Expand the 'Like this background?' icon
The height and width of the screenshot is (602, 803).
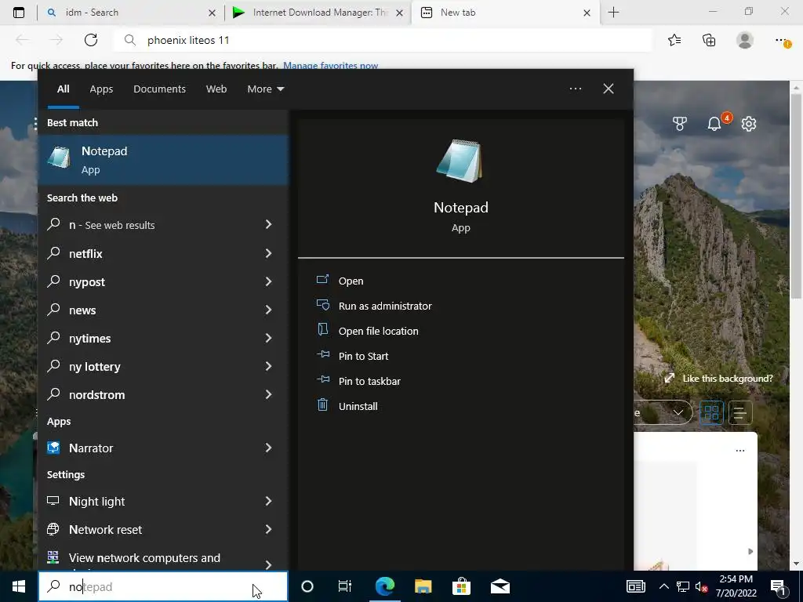(x=669, y=379)
